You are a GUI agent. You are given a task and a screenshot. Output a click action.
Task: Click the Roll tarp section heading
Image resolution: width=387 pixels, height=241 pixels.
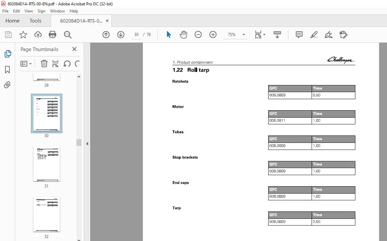coord(191,70)
